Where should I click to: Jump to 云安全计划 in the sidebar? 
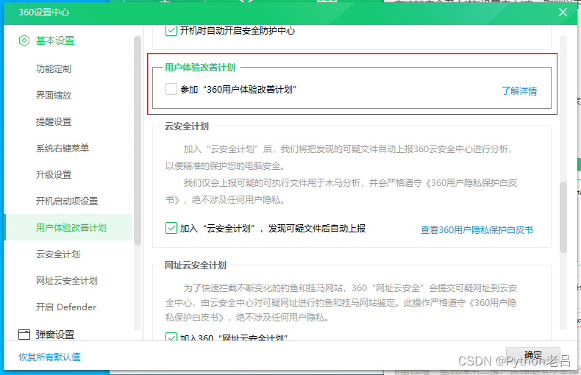pos(58,254)
